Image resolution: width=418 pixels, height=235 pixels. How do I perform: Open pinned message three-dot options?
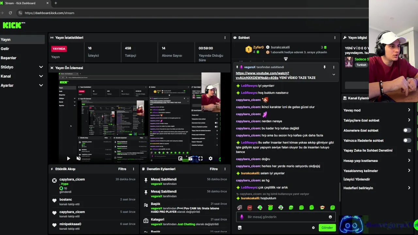tap(333, 67)
